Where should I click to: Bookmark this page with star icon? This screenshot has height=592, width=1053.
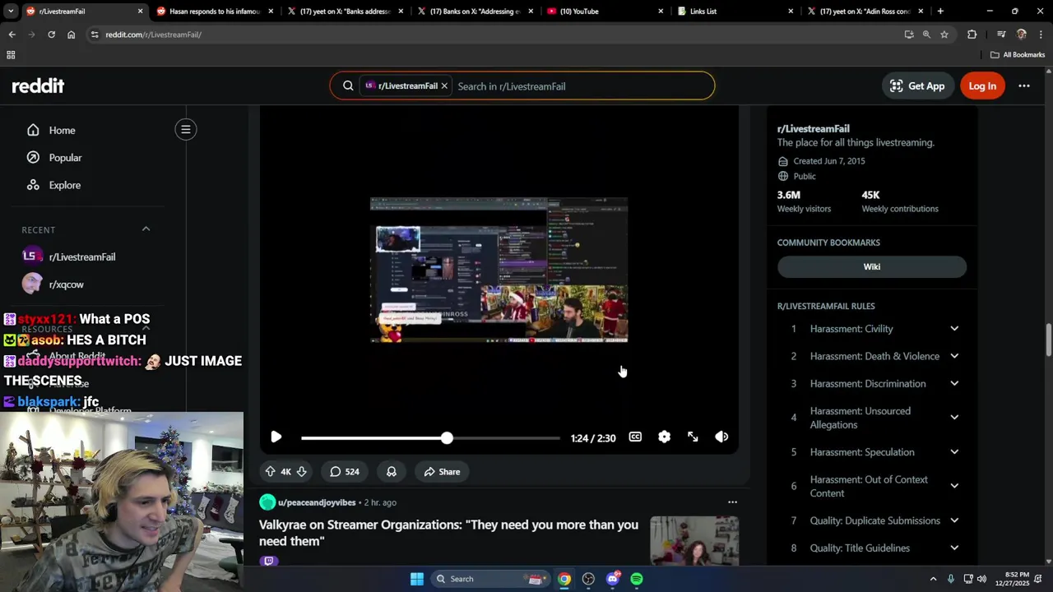pos(944,35)
